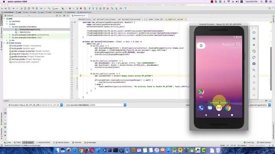275x154 pixels.
Task: Open Finder from the macOS dock
Action: [57, 150]
